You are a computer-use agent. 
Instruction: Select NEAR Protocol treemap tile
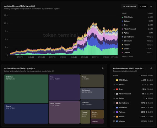(x=64, y=112)
